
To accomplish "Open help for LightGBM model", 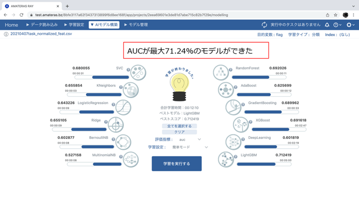I will pos(236,157).
